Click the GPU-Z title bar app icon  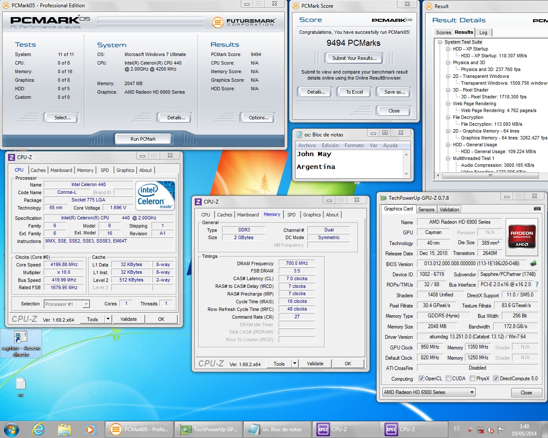(383, 198)
